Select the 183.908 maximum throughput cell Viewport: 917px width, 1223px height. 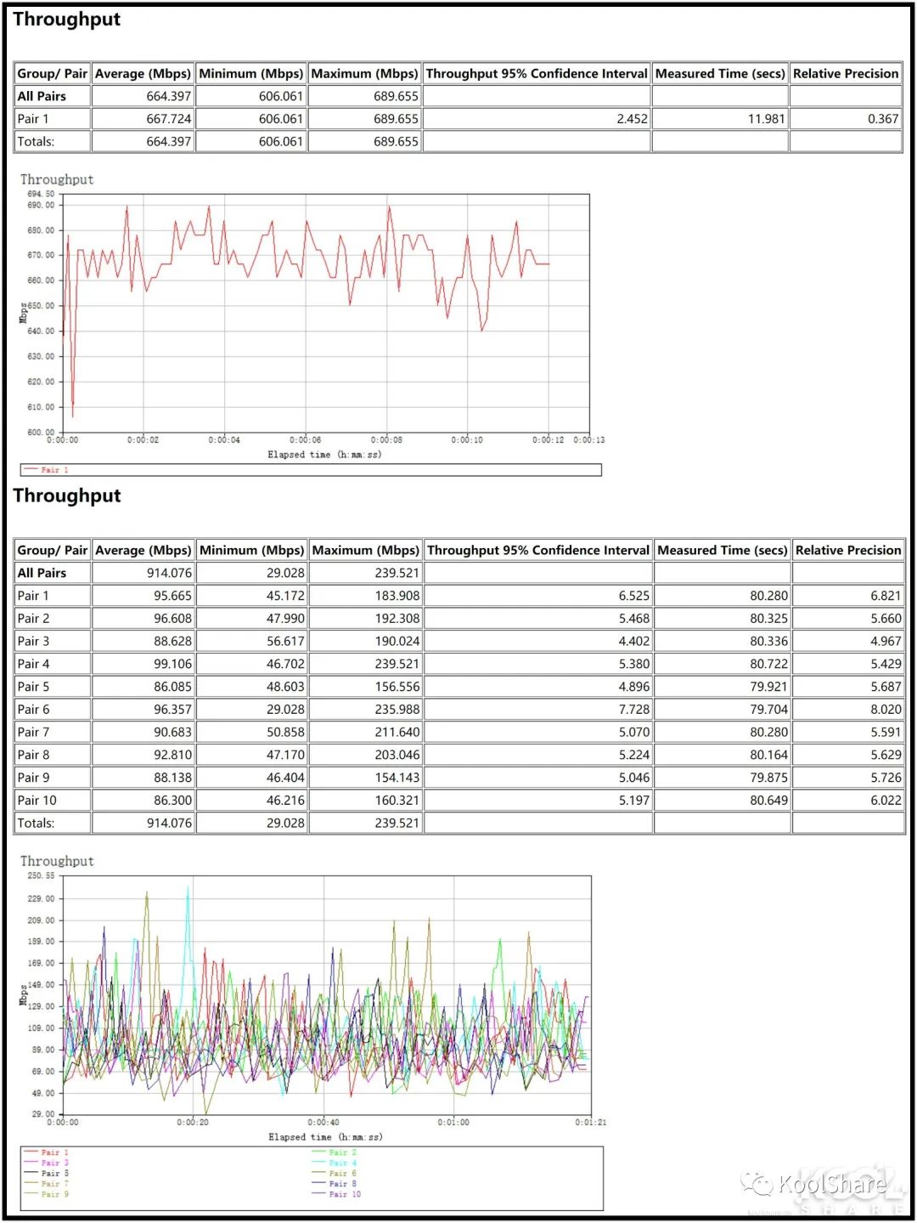[x=365, y=596]
